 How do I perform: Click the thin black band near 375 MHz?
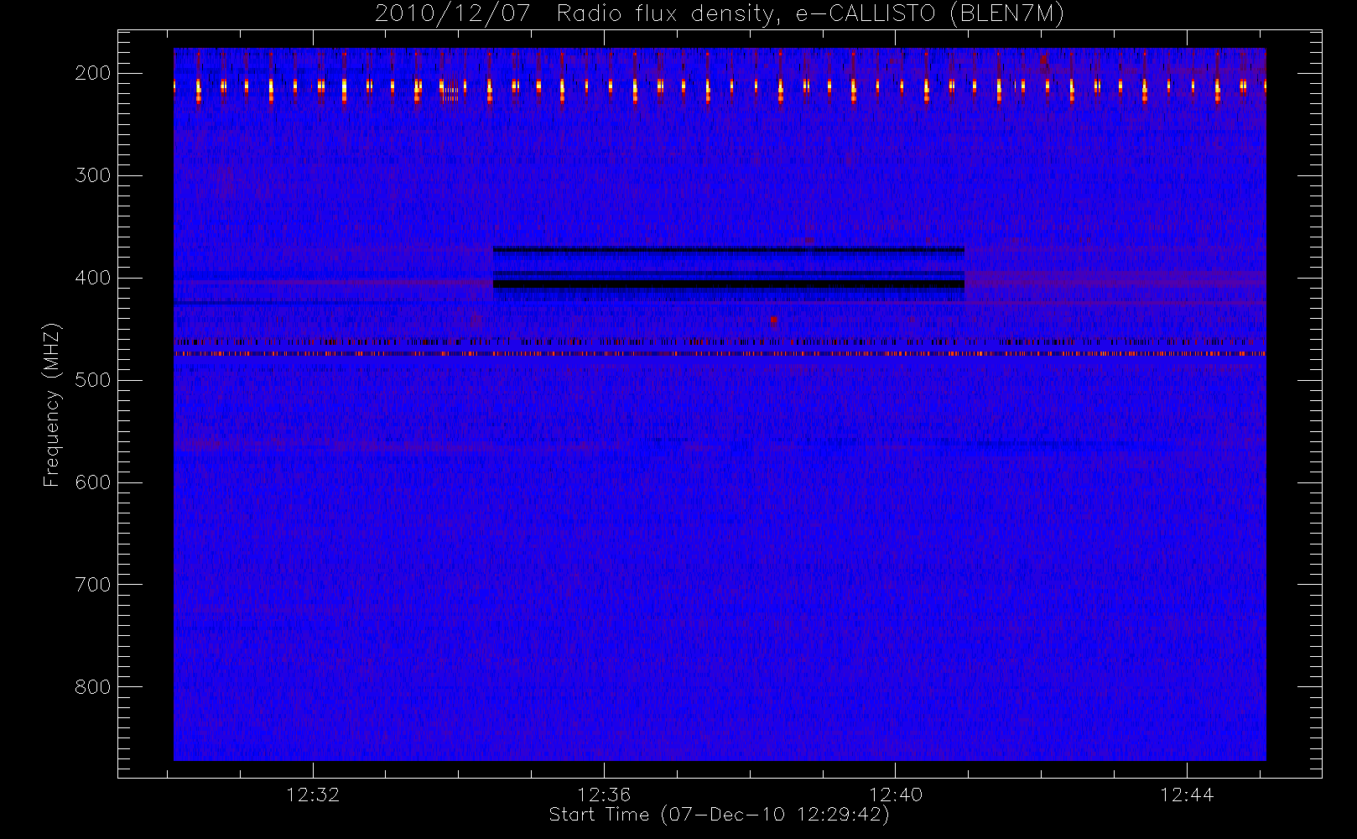(x=729, y=249)
